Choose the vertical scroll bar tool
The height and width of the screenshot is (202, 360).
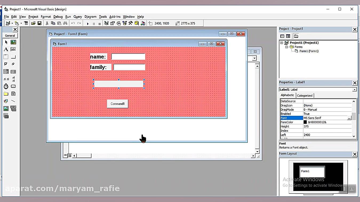(13, 79)
